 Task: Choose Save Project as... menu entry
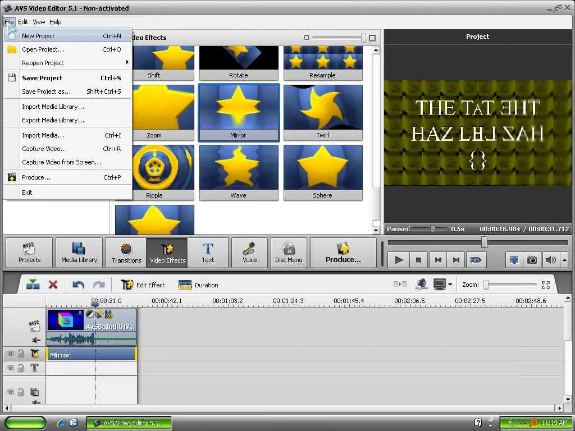tap(68, 91)
